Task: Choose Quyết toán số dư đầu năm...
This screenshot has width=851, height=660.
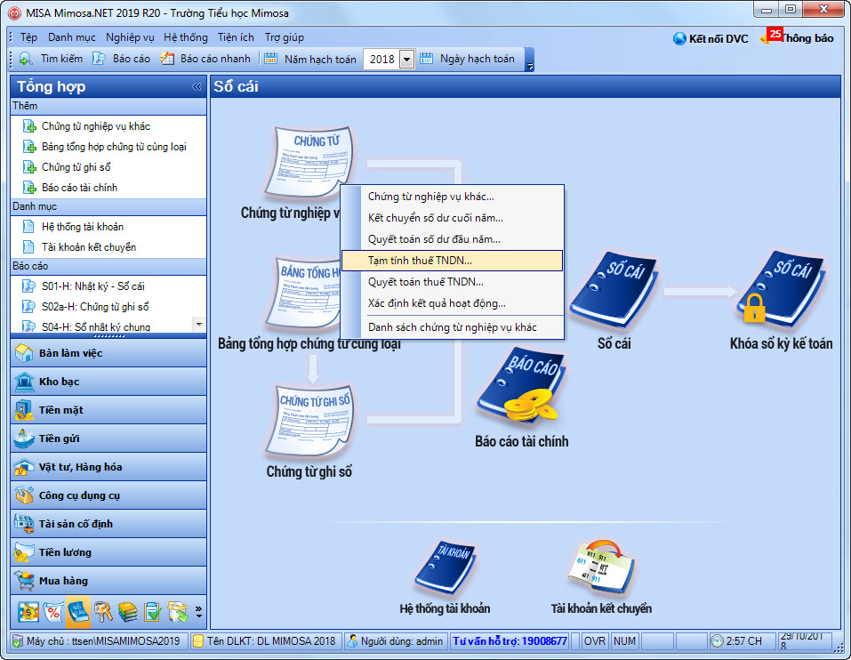Action: pos(452,238)
